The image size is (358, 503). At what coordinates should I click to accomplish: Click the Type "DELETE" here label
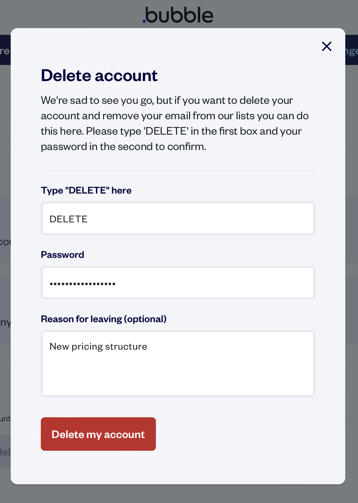tap(86, 190)
